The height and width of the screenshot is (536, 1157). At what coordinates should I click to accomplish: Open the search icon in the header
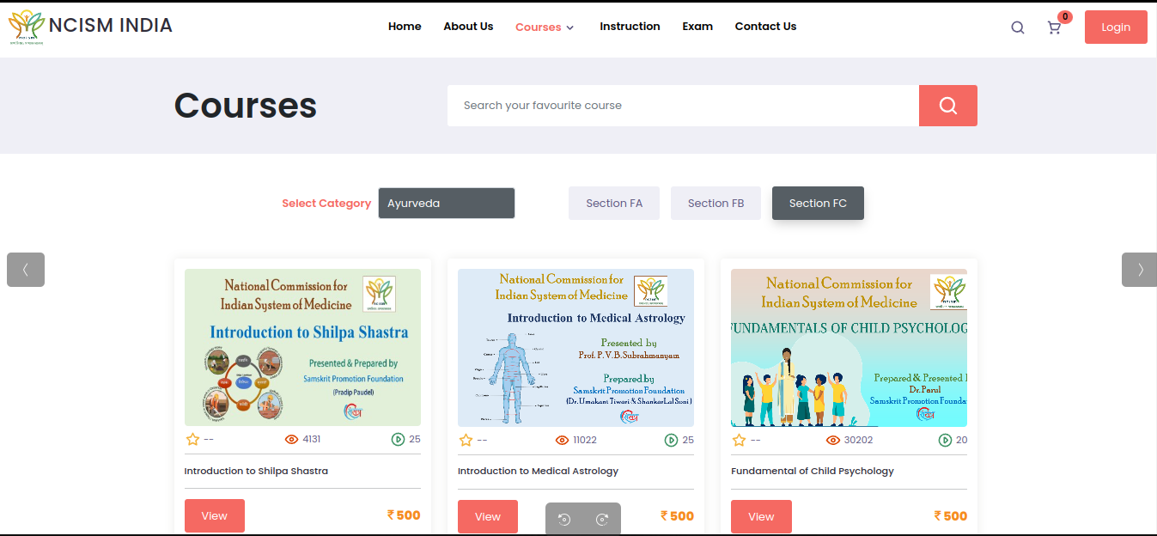(x=1018, y=27)
